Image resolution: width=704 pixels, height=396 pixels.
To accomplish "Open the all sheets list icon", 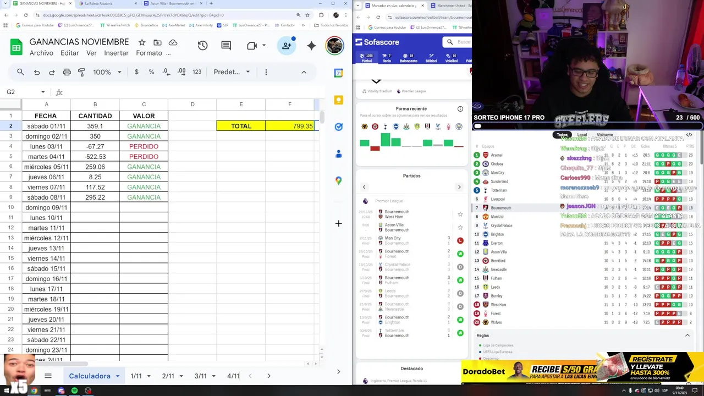I will (x=48, y=376).
